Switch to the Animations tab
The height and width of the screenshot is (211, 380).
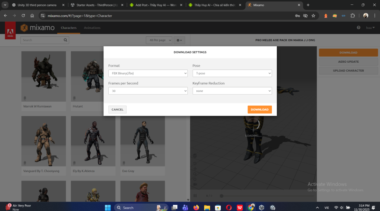92,28
